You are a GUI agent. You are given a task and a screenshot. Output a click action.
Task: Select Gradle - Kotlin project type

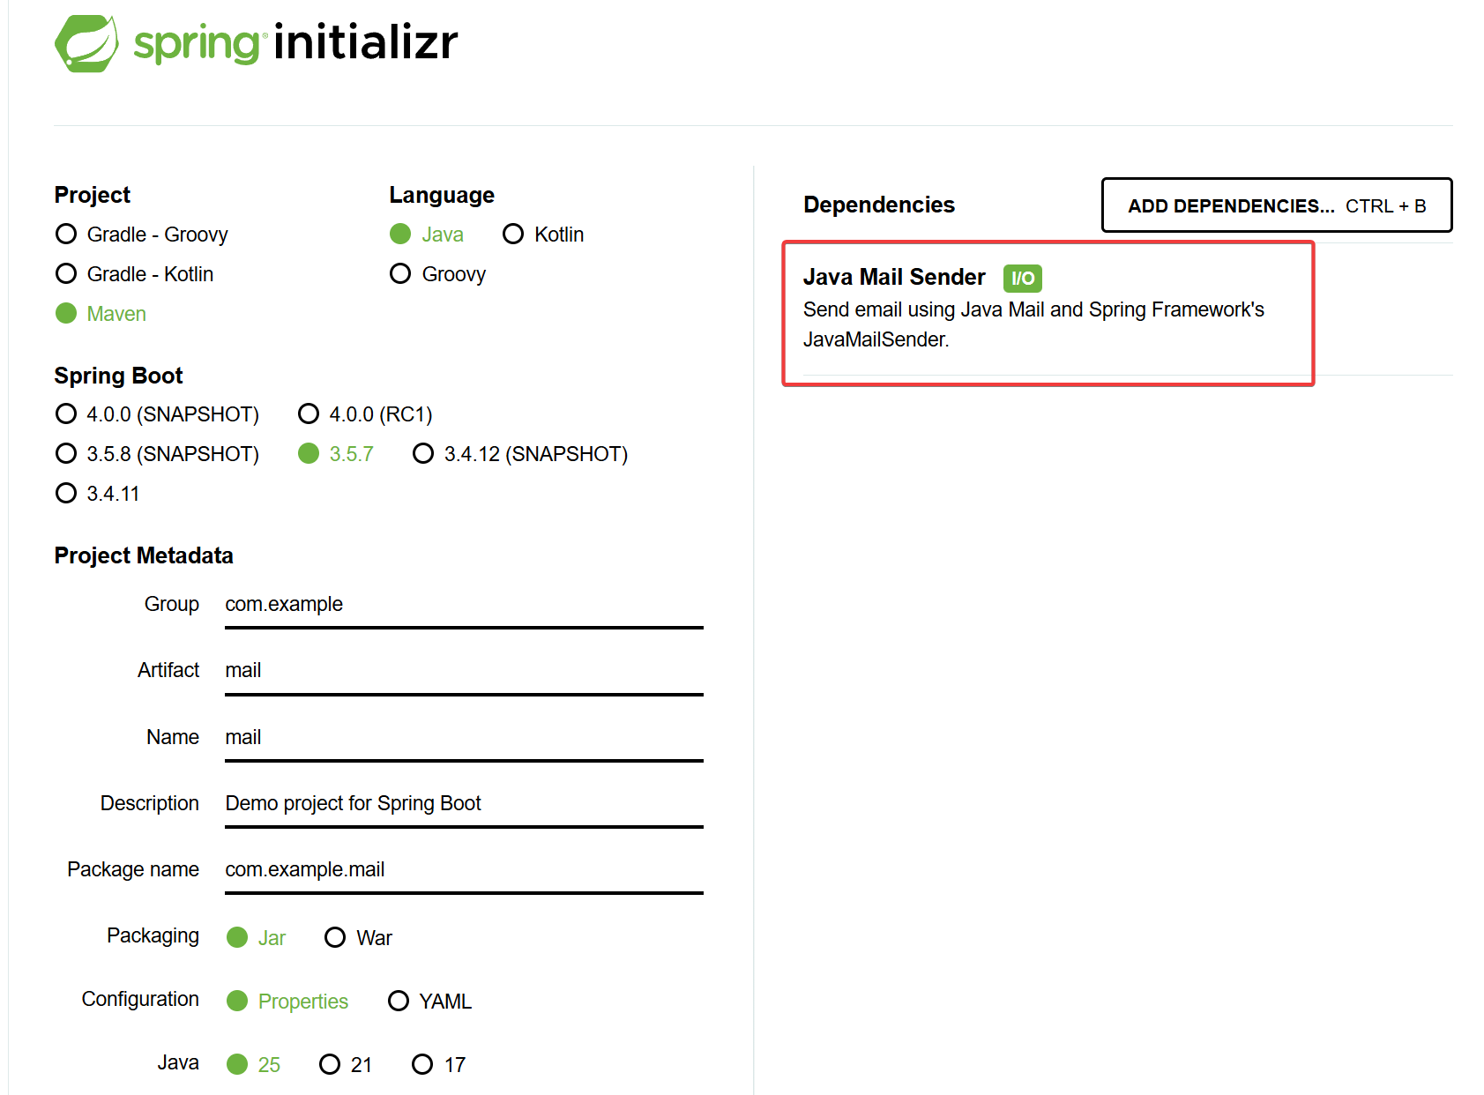pyautogui.click(x=66, y=274)
